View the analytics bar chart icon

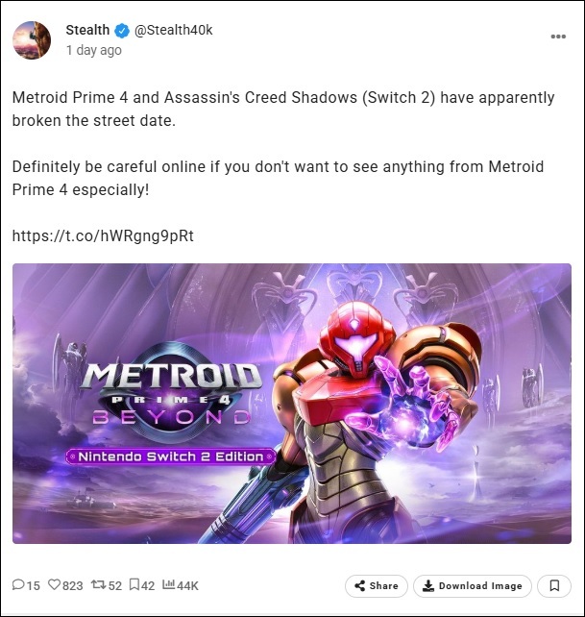[168, 584]
